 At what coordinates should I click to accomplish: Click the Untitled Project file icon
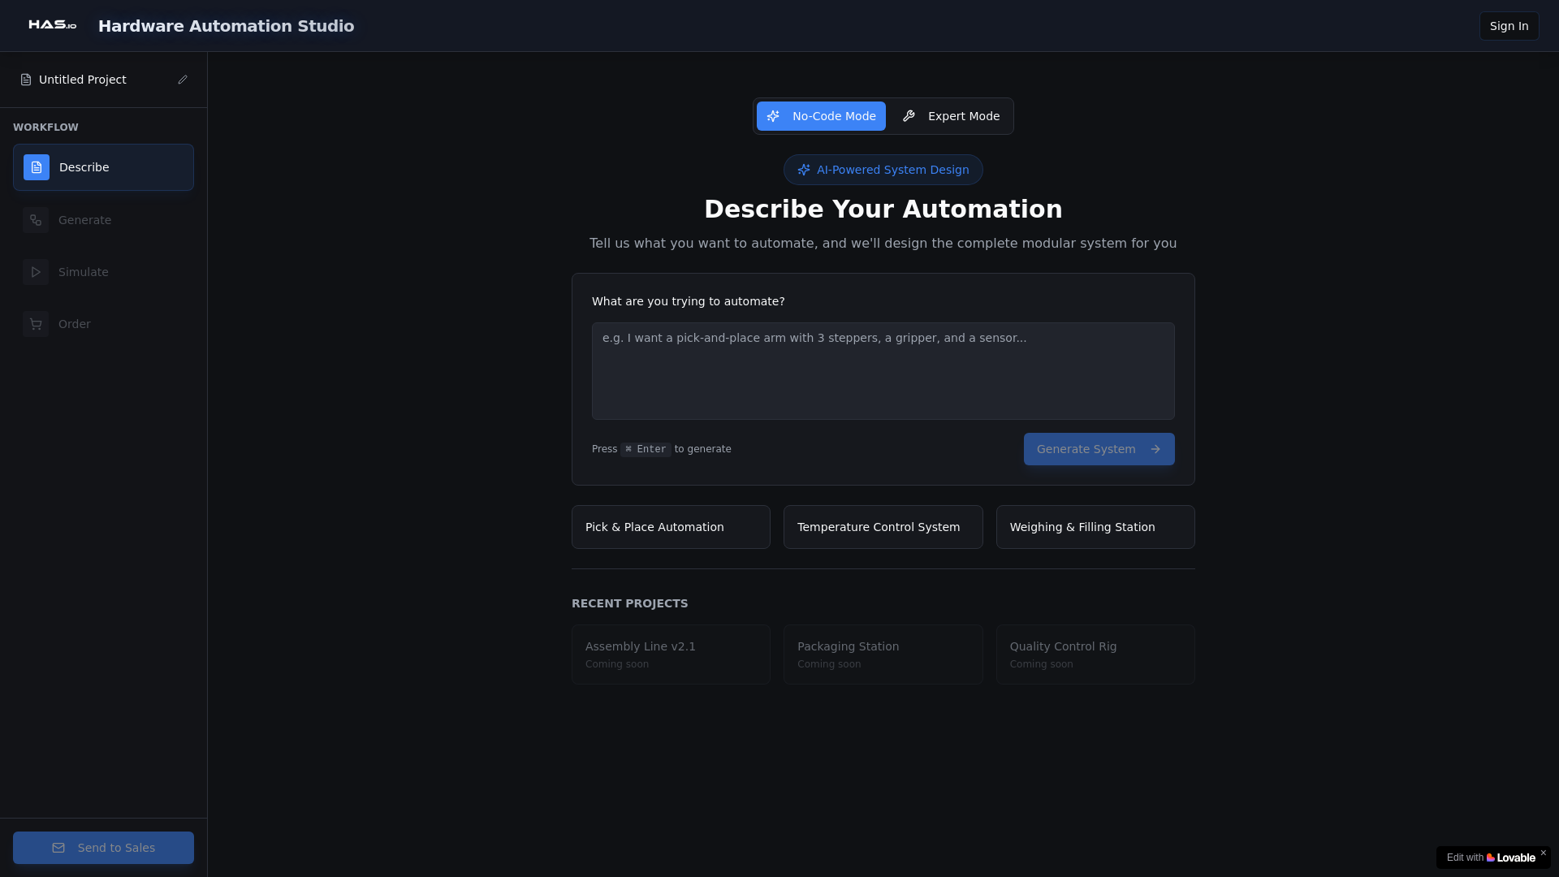pyautogui.click(x=26, y=80)
